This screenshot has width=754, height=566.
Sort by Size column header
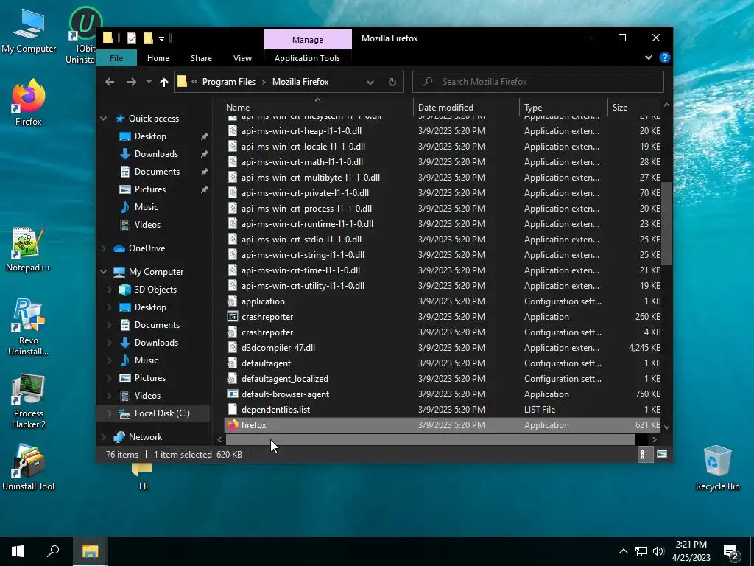635,108
